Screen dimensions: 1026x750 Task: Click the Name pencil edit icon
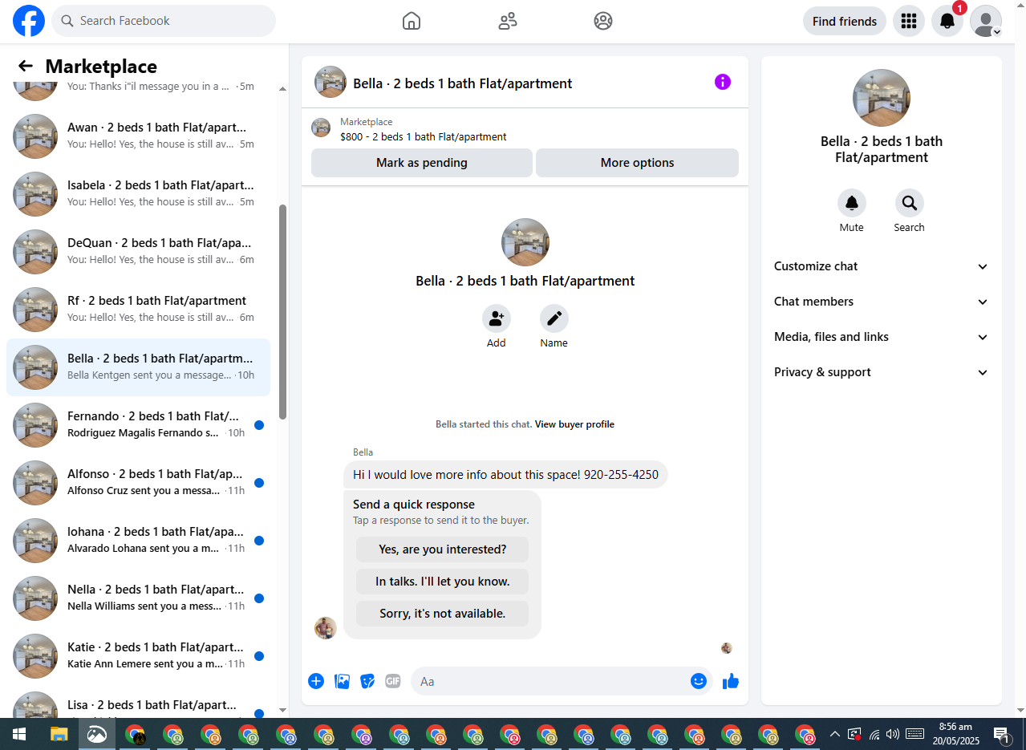554,318
